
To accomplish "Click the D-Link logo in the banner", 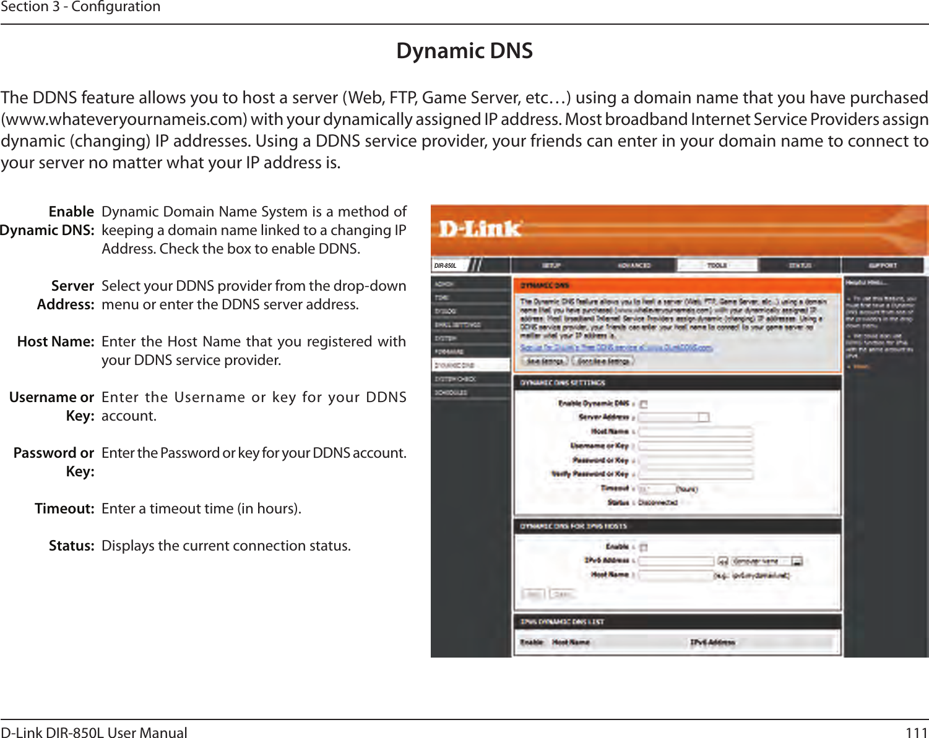I will [480, 230].
